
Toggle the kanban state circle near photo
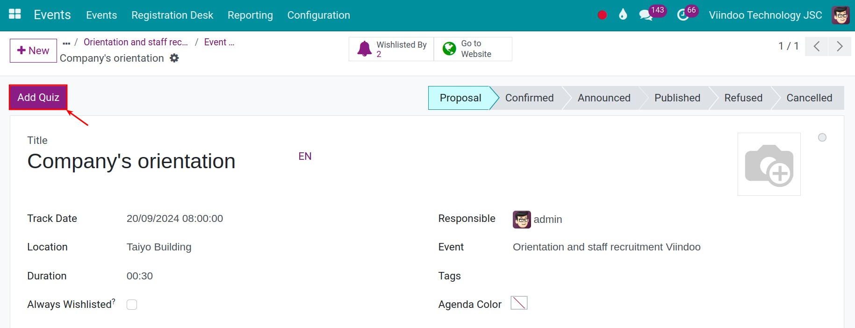822,137
